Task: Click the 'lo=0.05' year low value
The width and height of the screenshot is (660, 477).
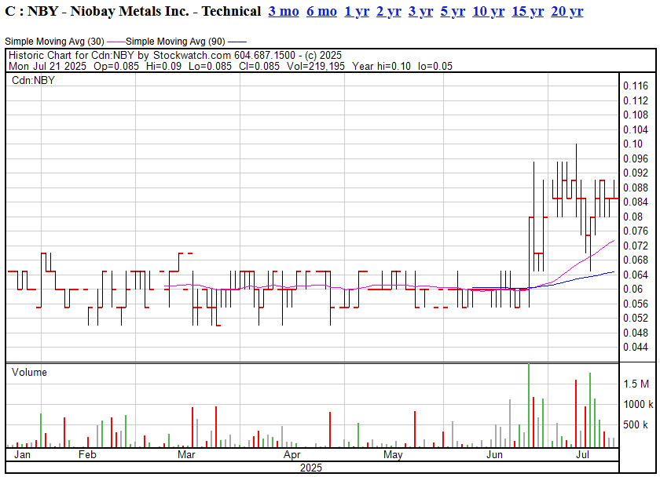Action: [x=435, y=67]
